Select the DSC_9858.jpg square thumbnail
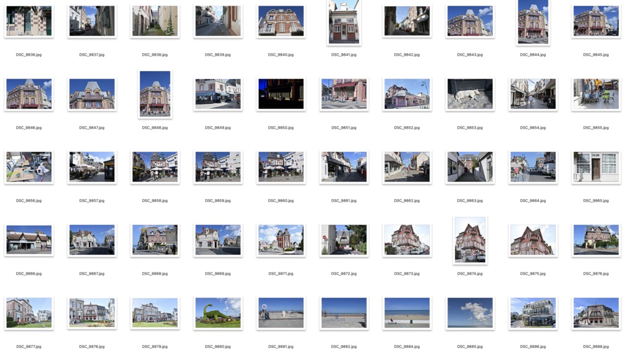 (x=155, y=167)
